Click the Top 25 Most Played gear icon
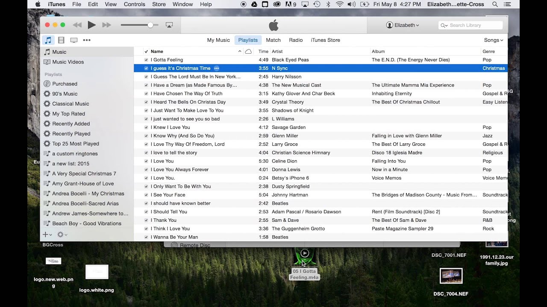The width and height of the screenshot is (547, 307). 47,144
